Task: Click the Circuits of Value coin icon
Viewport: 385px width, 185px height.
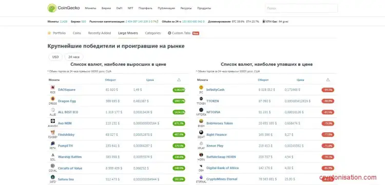Action: click(52, 166)
